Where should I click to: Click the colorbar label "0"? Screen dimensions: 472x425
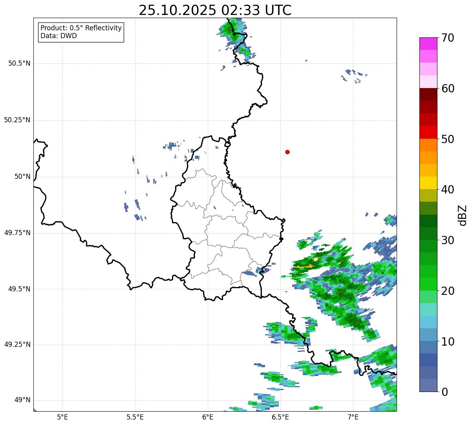coord(445,392)
